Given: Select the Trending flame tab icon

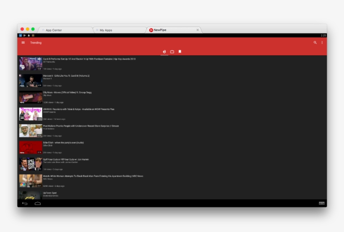Looking at the screenshot, I should (x=164, y=52).
